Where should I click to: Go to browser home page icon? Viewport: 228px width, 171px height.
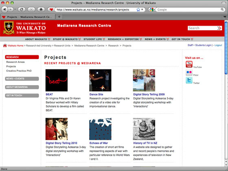pyautogui.click(x=41, y=10)
